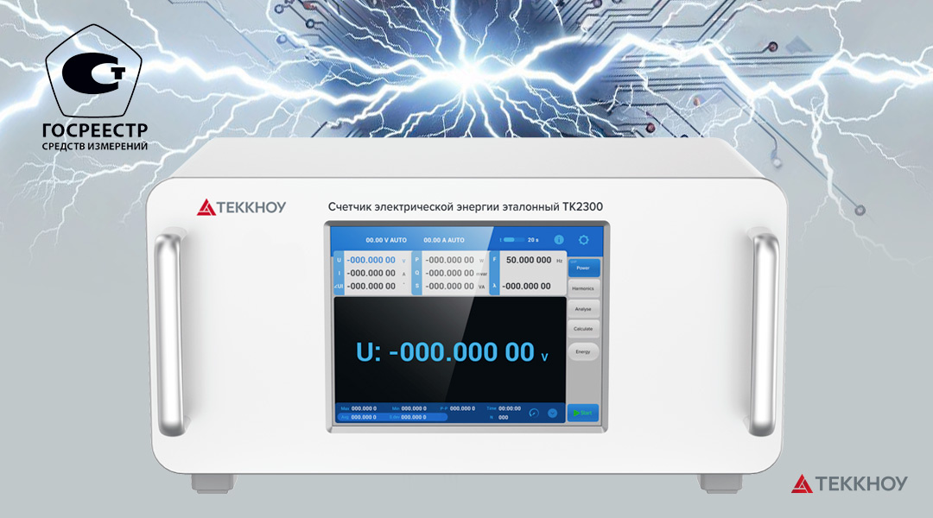Select the F frequency label
933x518 pixels.
coord(494,260)
